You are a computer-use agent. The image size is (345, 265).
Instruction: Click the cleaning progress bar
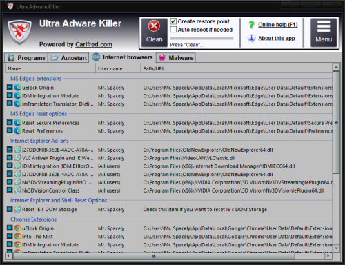[201, 39]
